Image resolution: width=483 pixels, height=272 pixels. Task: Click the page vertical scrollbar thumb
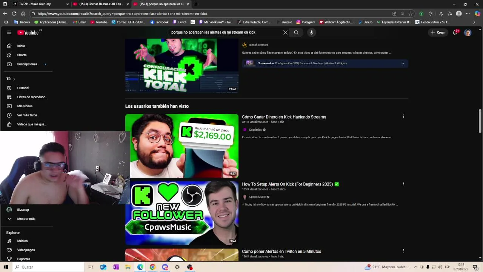coord(480,121)
